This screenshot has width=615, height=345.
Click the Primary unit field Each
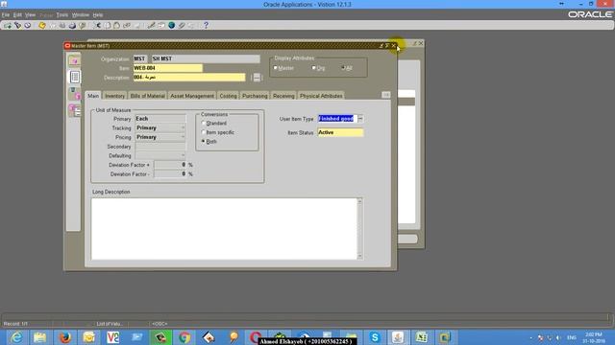pos(160,119)
